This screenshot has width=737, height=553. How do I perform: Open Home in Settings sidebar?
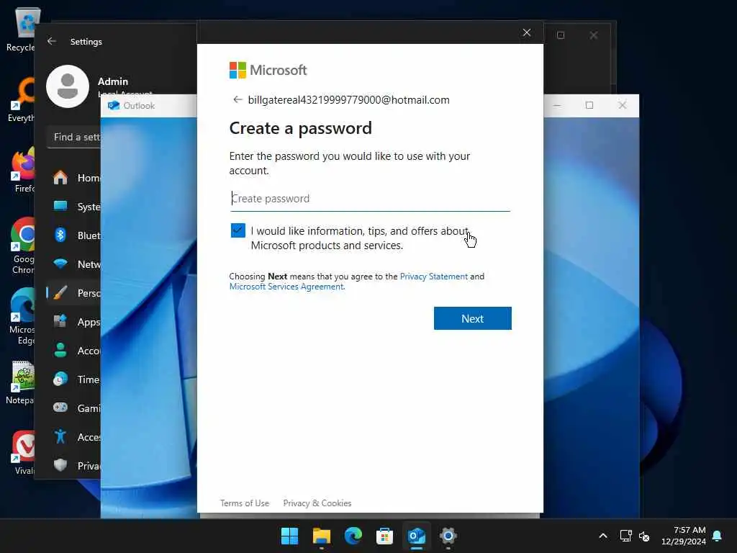[x=74, y=178]
